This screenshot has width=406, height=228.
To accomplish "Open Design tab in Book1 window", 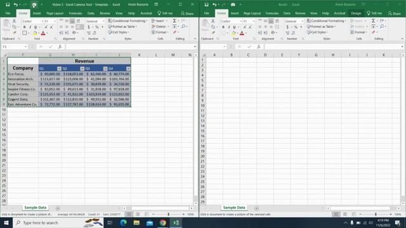I will point(356,13).
